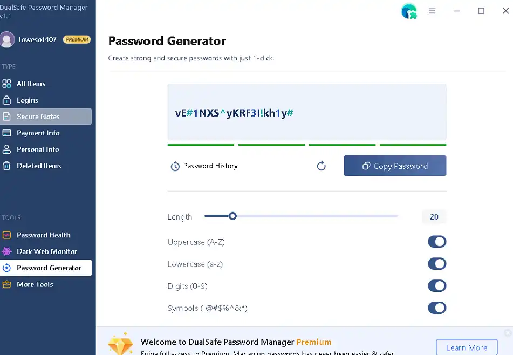The height and width of the screenshot is (355, 513).
Task: Open the Dark Web Monitor
Action: 46,251
